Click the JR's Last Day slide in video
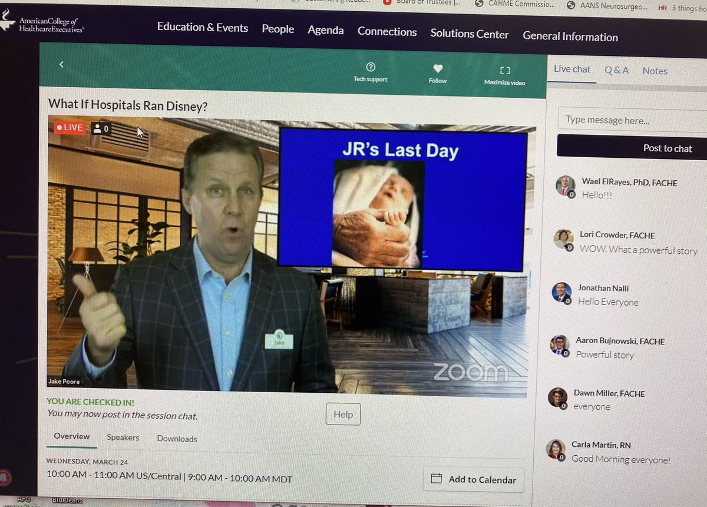The height and width of the screenshot is (507, 707). (402, 198)
